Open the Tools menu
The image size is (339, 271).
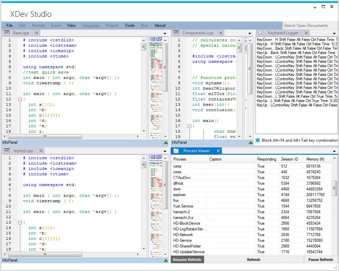pyautogui.click(x=130, y=26)
